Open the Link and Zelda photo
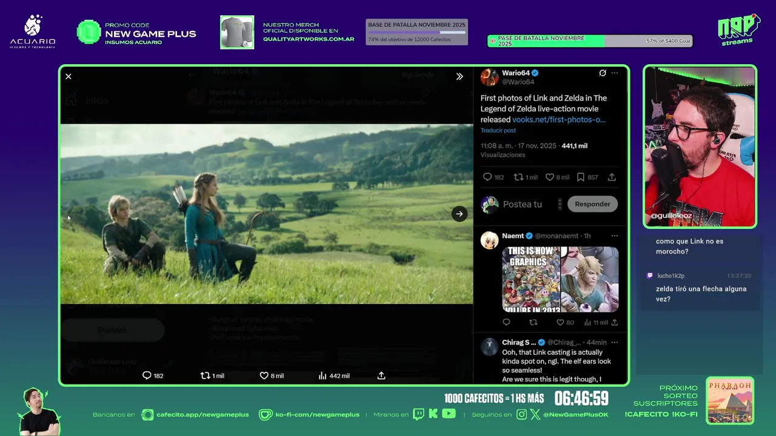 (x=267, y=214)
